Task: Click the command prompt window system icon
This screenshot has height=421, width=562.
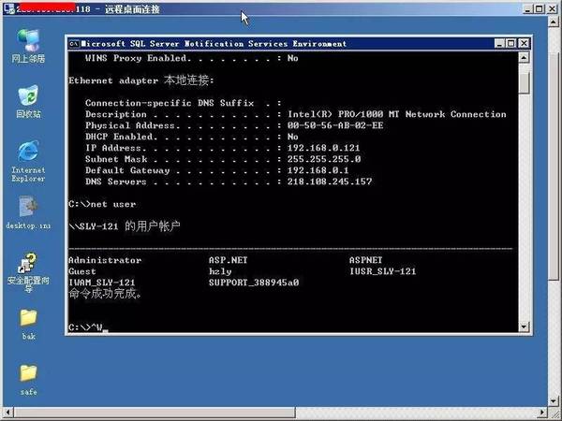Action: pos(74,44)
